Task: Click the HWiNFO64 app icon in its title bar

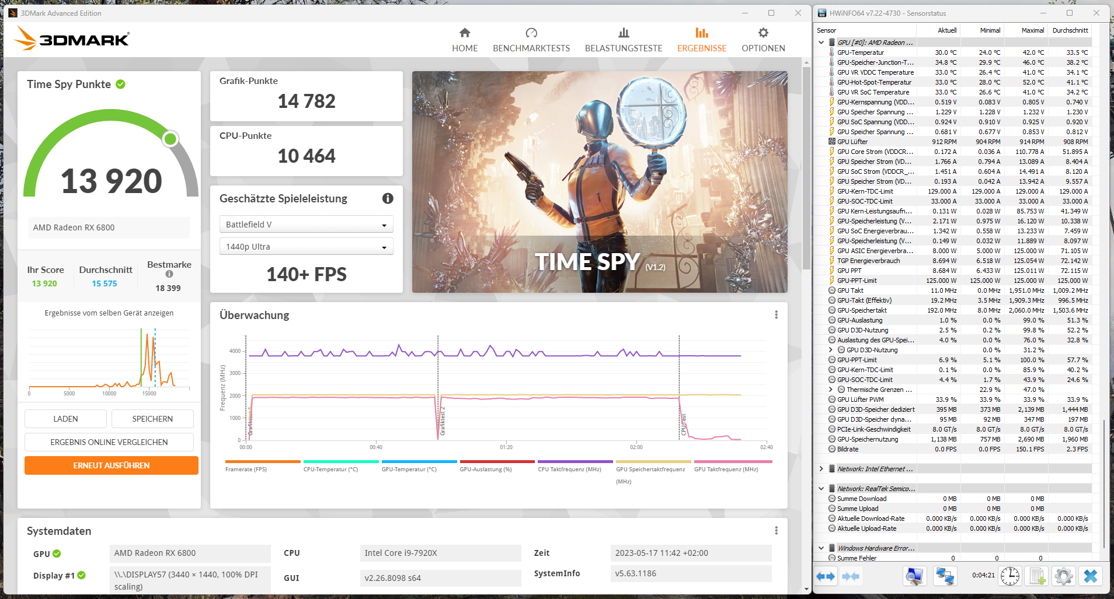Action: coord(822,13)
